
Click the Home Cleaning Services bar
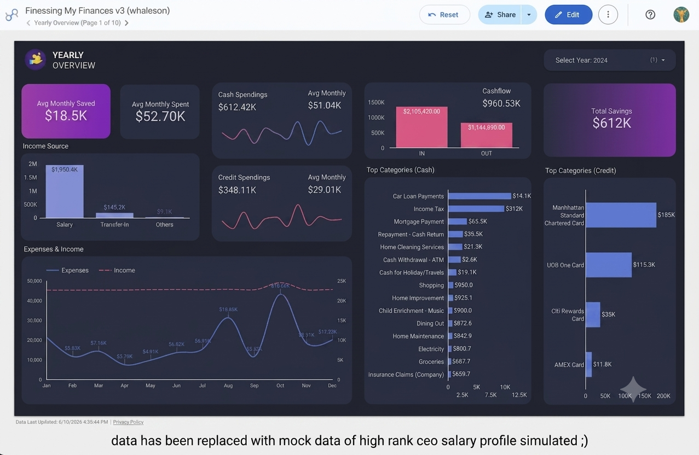[x=455, y=247]
